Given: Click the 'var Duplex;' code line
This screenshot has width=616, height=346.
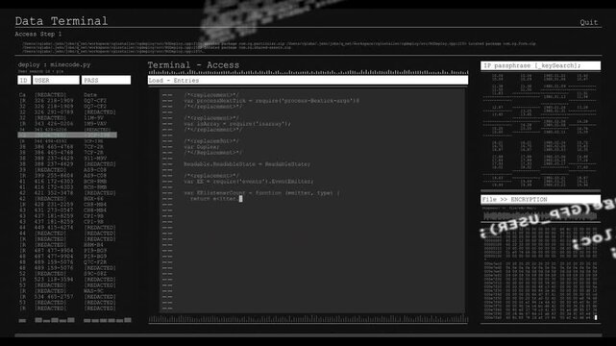Looking at the screenshot, I should 202,147.
